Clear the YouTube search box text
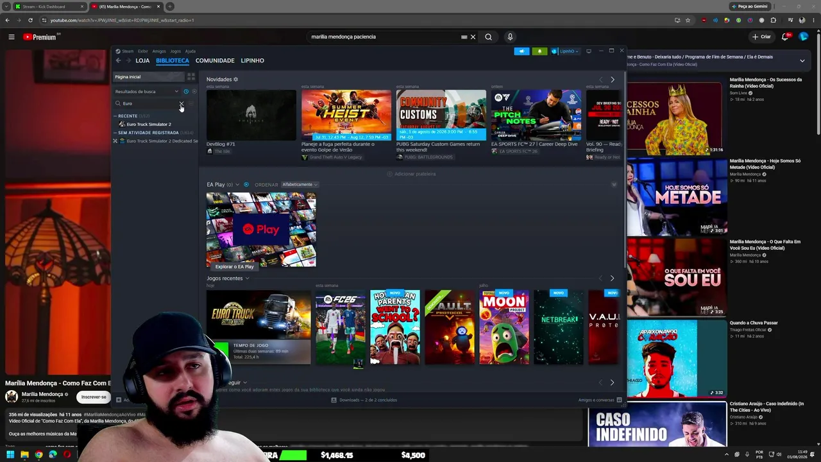The height and width of the screenshot is (462, 821). (x=473, y=37)
